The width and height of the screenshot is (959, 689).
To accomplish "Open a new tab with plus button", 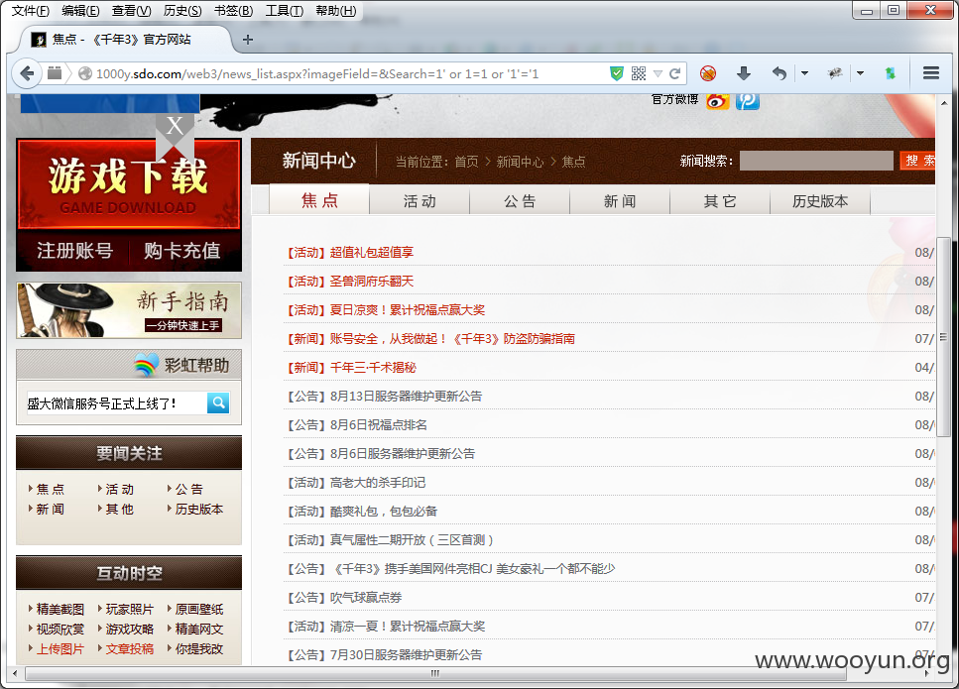I will pyautogui.click(x=248, y=40).
